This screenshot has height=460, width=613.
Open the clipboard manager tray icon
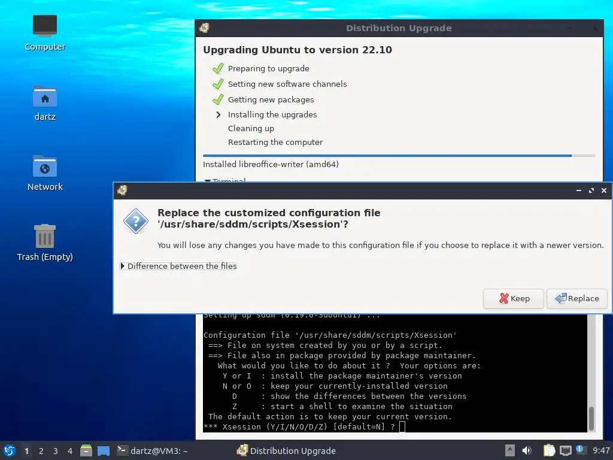coord(549,450)
